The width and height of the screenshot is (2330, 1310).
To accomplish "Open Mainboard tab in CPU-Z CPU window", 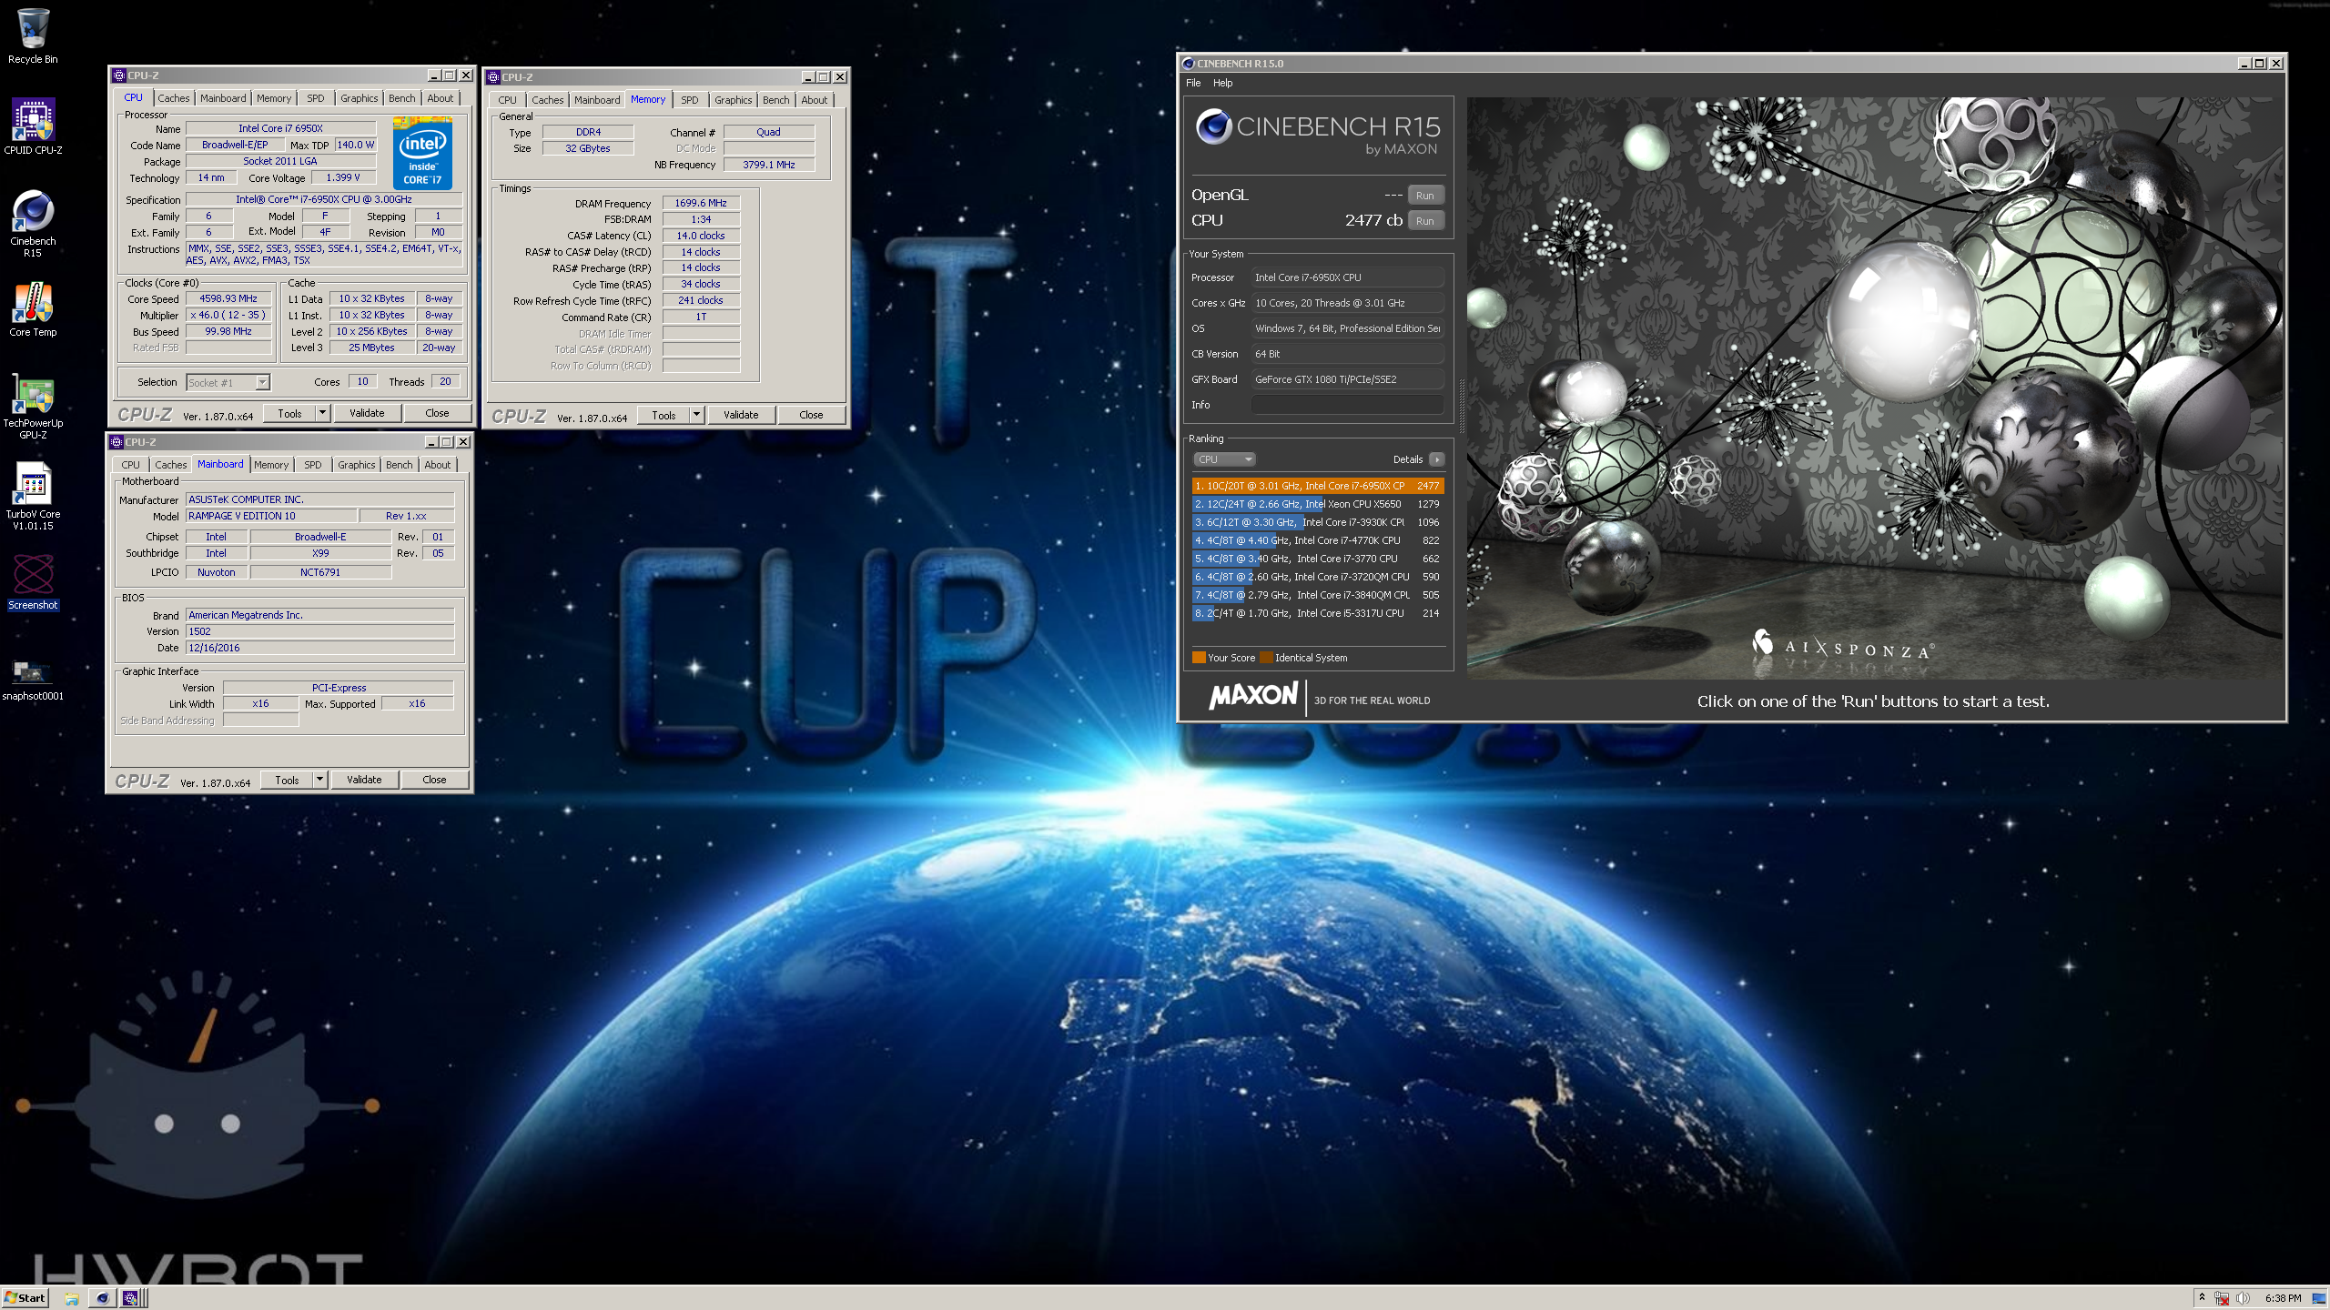I will (223, 98).
